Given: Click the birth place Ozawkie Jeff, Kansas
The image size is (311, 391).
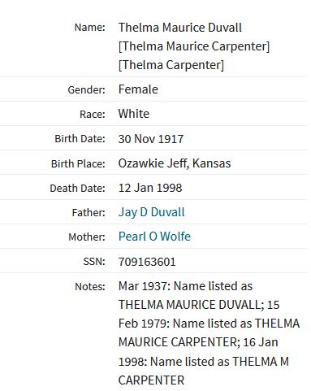Looking at the screenshot, I should (x=175, y=163).
